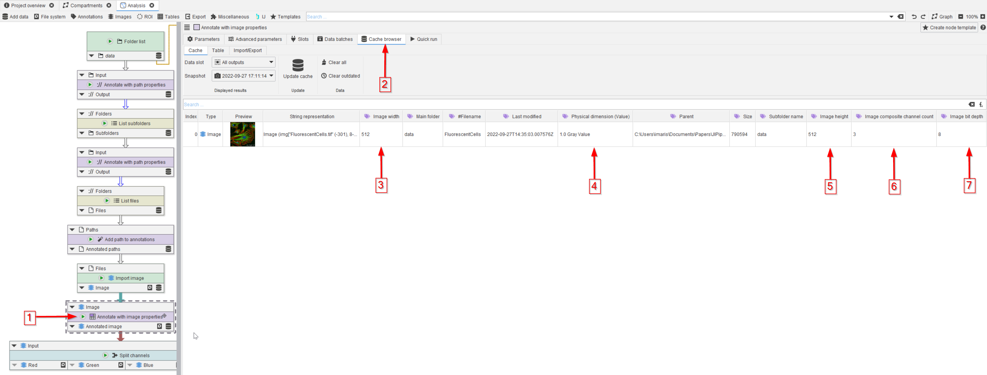Click the node color swatch square
Viewport: 987px width, 375px height.
point(197,28)
